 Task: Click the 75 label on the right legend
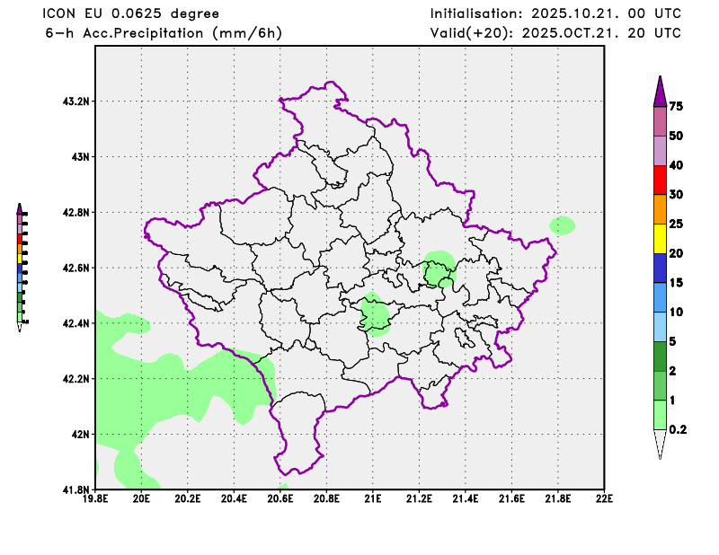[677, 106]
